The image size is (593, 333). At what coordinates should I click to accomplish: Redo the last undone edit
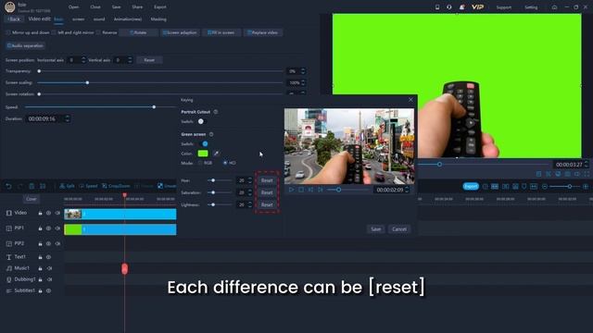(x=20, y=186)
